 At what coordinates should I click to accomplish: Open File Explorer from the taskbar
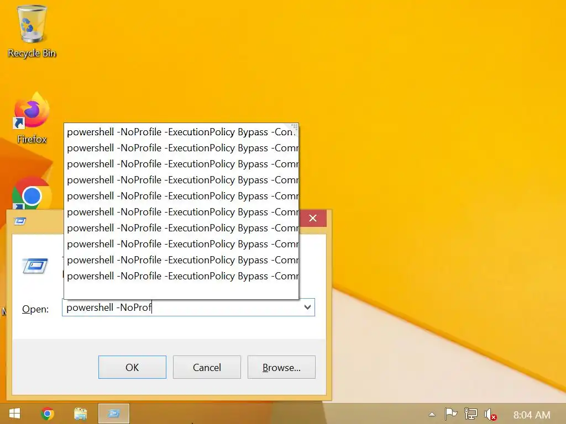[x=81, y=414]
